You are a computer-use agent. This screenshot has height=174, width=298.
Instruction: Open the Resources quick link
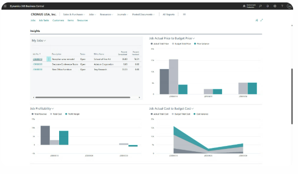82,20
